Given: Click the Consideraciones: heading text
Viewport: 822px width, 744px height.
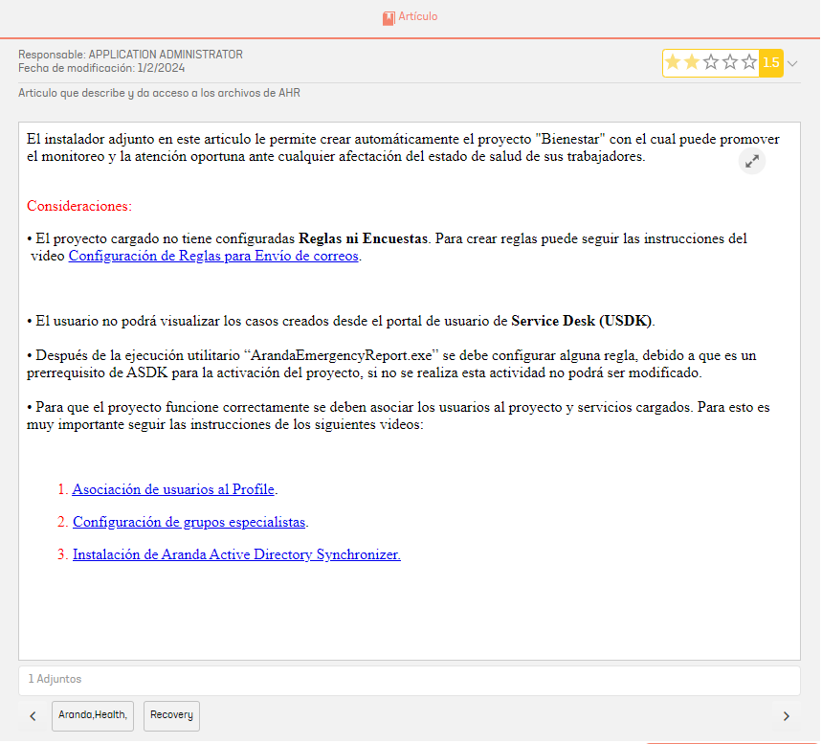Looking at the screenshot, I should (79, 206).
